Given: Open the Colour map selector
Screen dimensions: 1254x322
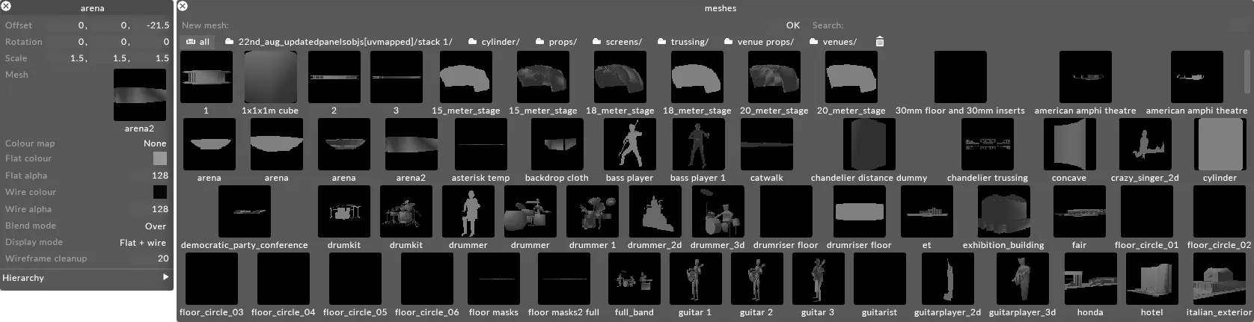Looking at the screenshot, I should (x=155, y=143).
